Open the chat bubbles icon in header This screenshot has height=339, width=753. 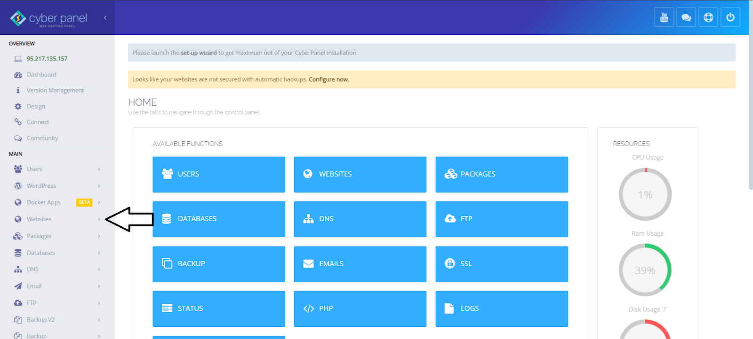tap(686, 17)
